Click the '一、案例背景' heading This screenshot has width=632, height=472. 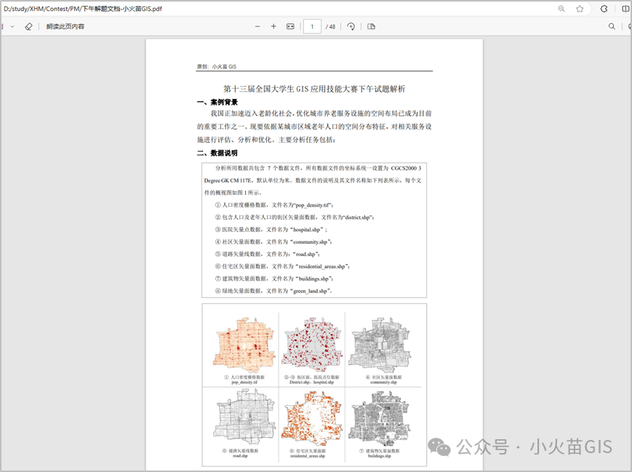tap(217, 103)
